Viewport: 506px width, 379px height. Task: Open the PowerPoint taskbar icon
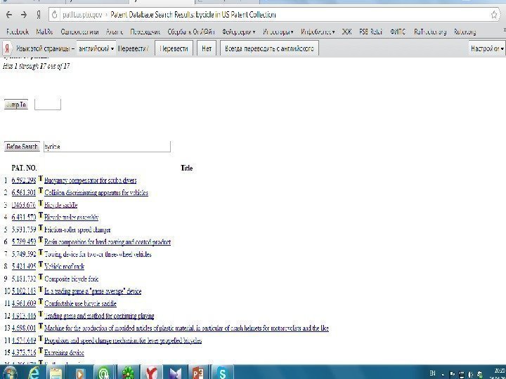tap(197, 373)
